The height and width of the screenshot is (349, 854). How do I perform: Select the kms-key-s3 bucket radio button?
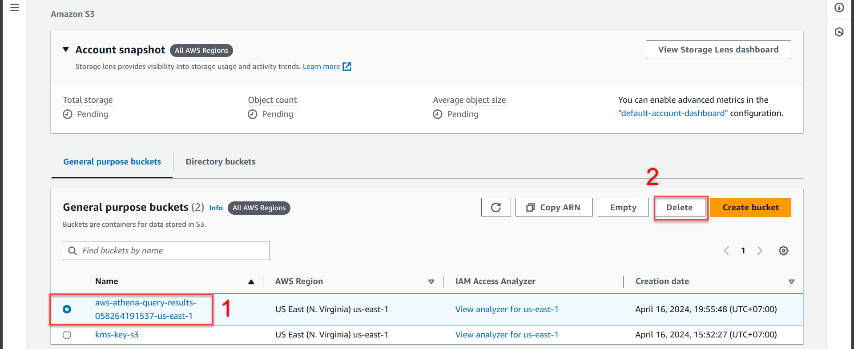coord(67,335)
